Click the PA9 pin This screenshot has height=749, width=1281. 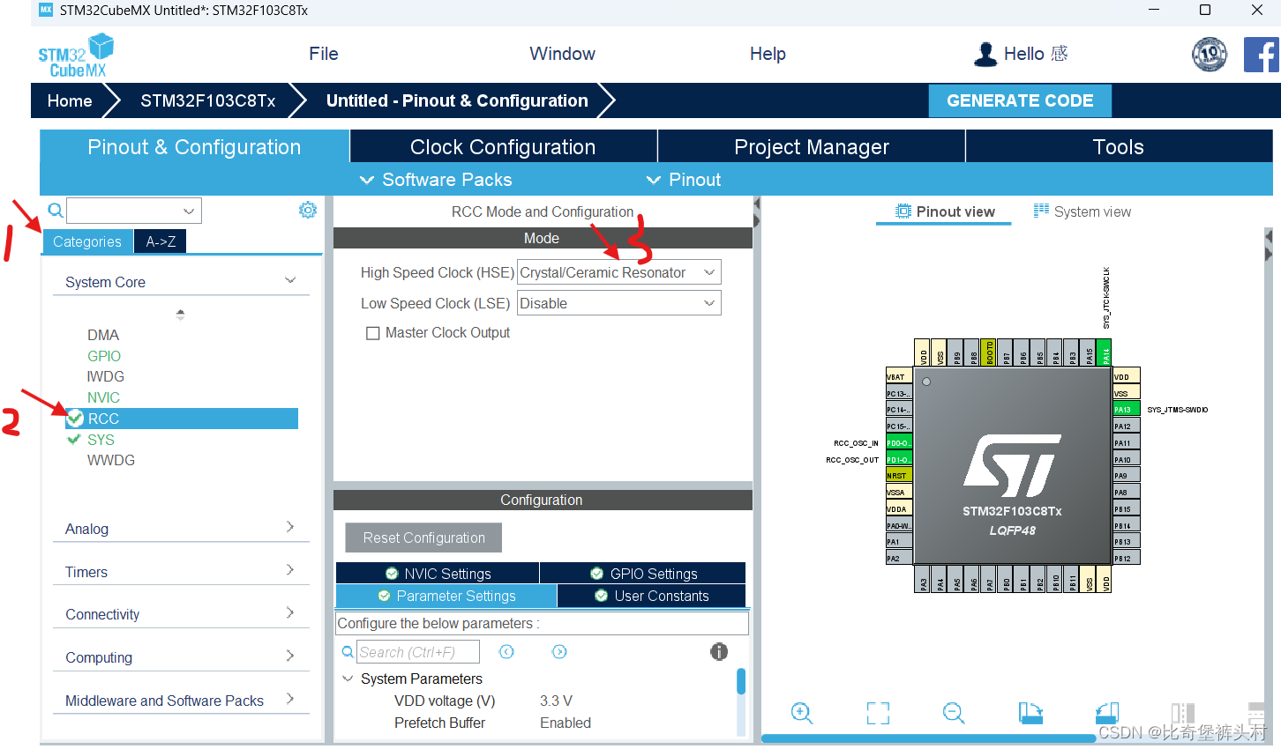[x=1126, y=476]
